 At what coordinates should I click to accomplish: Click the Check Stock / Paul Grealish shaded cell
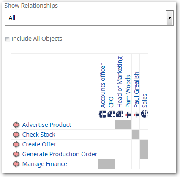[x=136, y=135]
